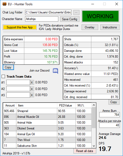Sort loot by Amount column header

pos(10,105)
